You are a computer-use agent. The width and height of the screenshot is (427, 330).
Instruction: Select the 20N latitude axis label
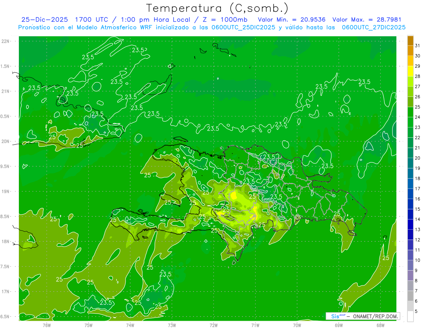[6, 141]
